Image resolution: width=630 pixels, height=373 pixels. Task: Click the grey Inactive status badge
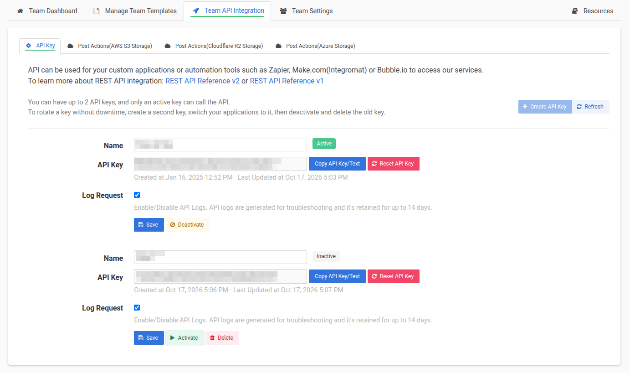tap(326, 256)
